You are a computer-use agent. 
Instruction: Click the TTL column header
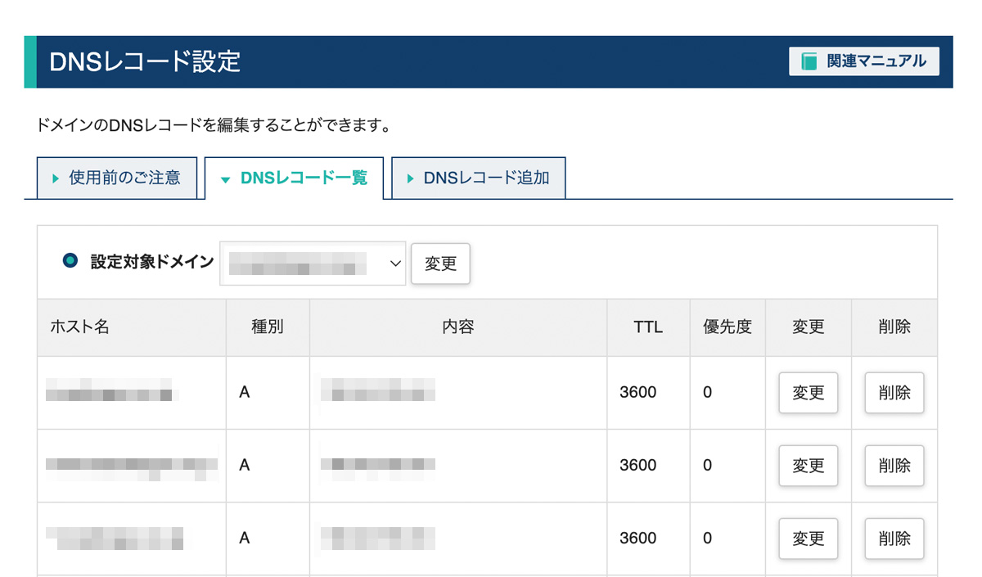tap(647, 327)
